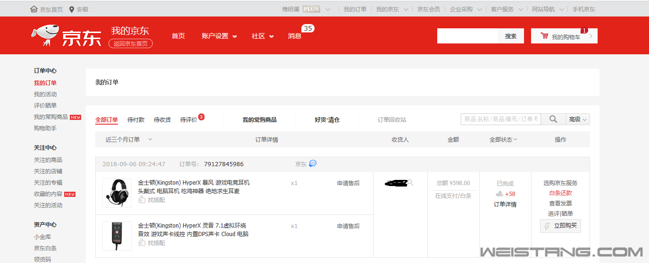Open the 暴风 gaming headset title

coord(194,187)
